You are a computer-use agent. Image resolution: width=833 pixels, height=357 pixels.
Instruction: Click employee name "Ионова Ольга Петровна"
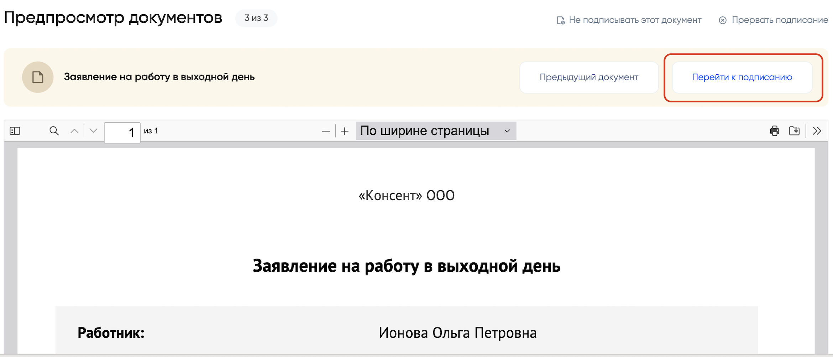click(457, 333)
